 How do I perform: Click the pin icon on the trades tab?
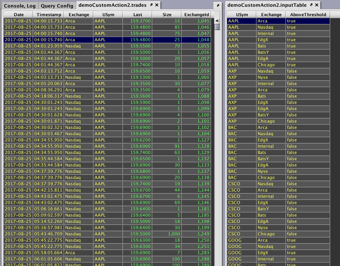(151, 5)
